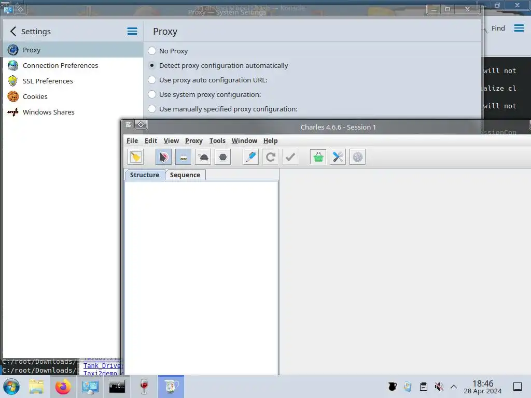Open the Window menu in Charles
Screen dimensions: 531x398
pos(245,141)
